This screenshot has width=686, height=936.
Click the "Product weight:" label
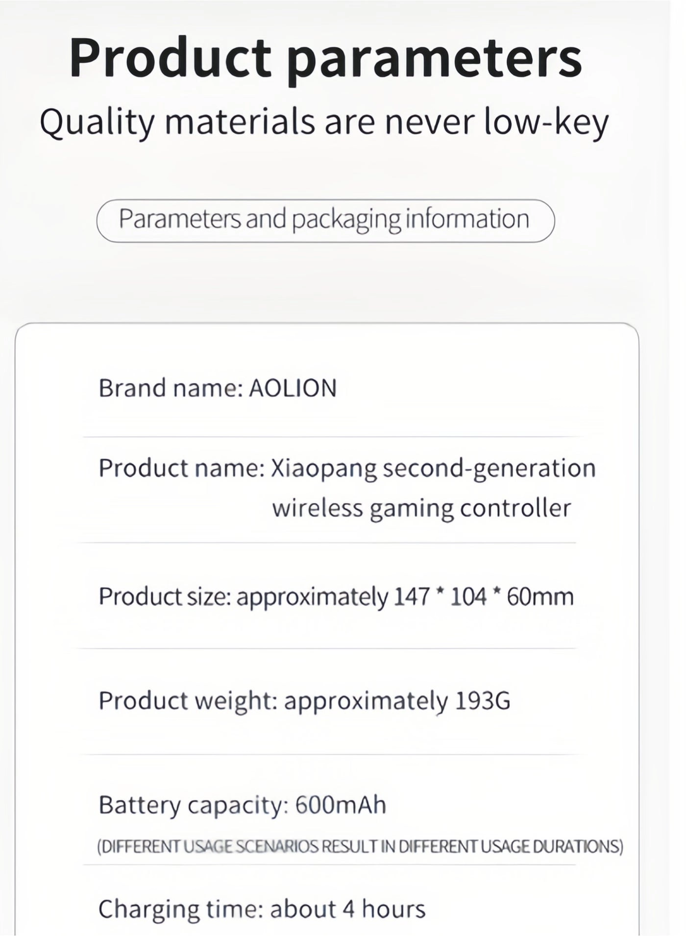pos(189,700)
